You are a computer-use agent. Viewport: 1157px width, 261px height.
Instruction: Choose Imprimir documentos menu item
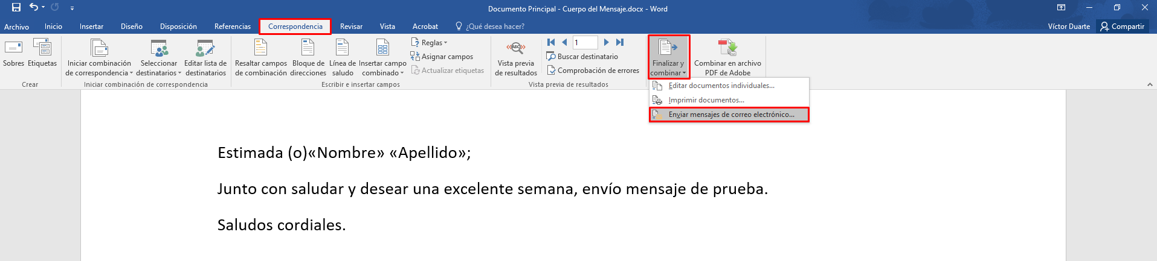(x=729, y=100)
